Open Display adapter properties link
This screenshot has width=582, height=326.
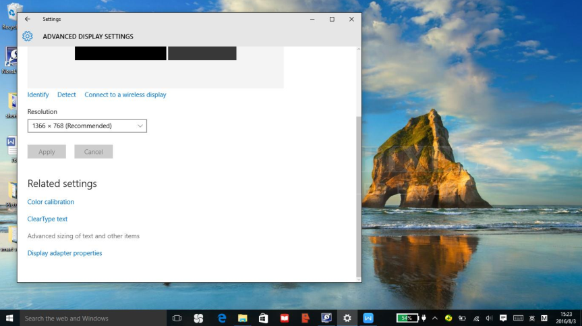[65, 253]
